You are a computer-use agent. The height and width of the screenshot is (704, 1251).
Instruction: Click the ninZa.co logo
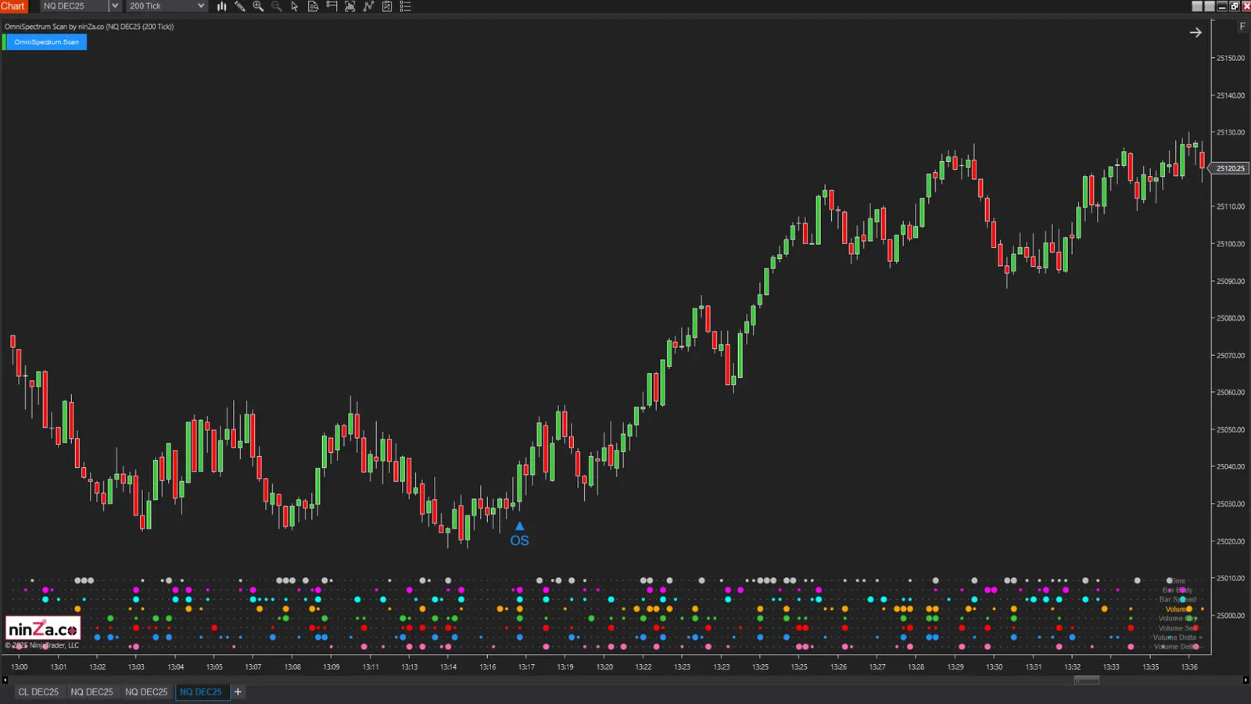(43, 629)
